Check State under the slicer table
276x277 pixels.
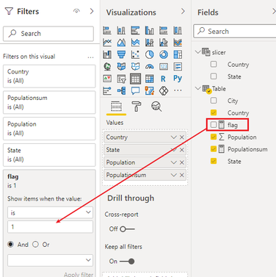(214, 76)
